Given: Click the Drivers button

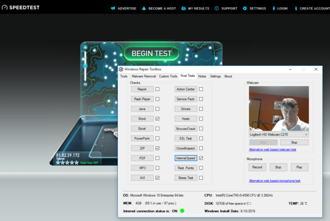Looking at the screenshot, I should (186, 109).
